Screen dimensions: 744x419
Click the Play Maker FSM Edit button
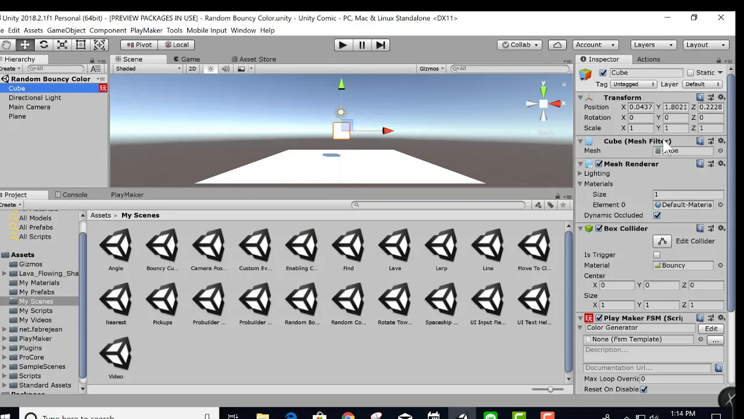(711, 329)
